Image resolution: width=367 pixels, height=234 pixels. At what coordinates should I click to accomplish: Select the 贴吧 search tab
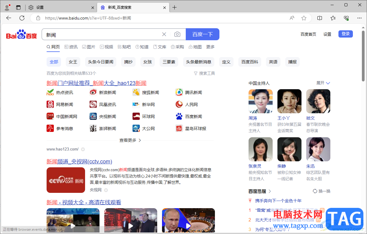(x=124, y=47)
